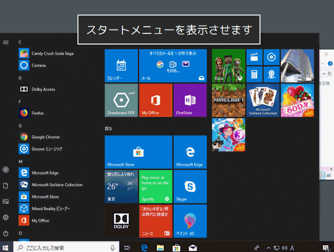
Task: Open Settings gear in the Start menu rail
Action: point(6,217)
